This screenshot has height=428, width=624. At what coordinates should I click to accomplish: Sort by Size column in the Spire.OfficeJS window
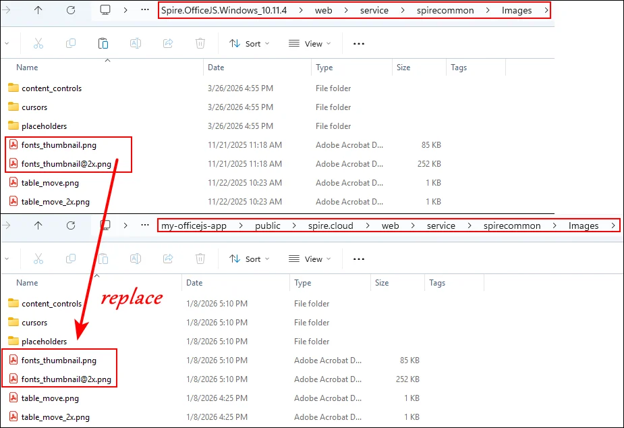[x=403, y=68]
